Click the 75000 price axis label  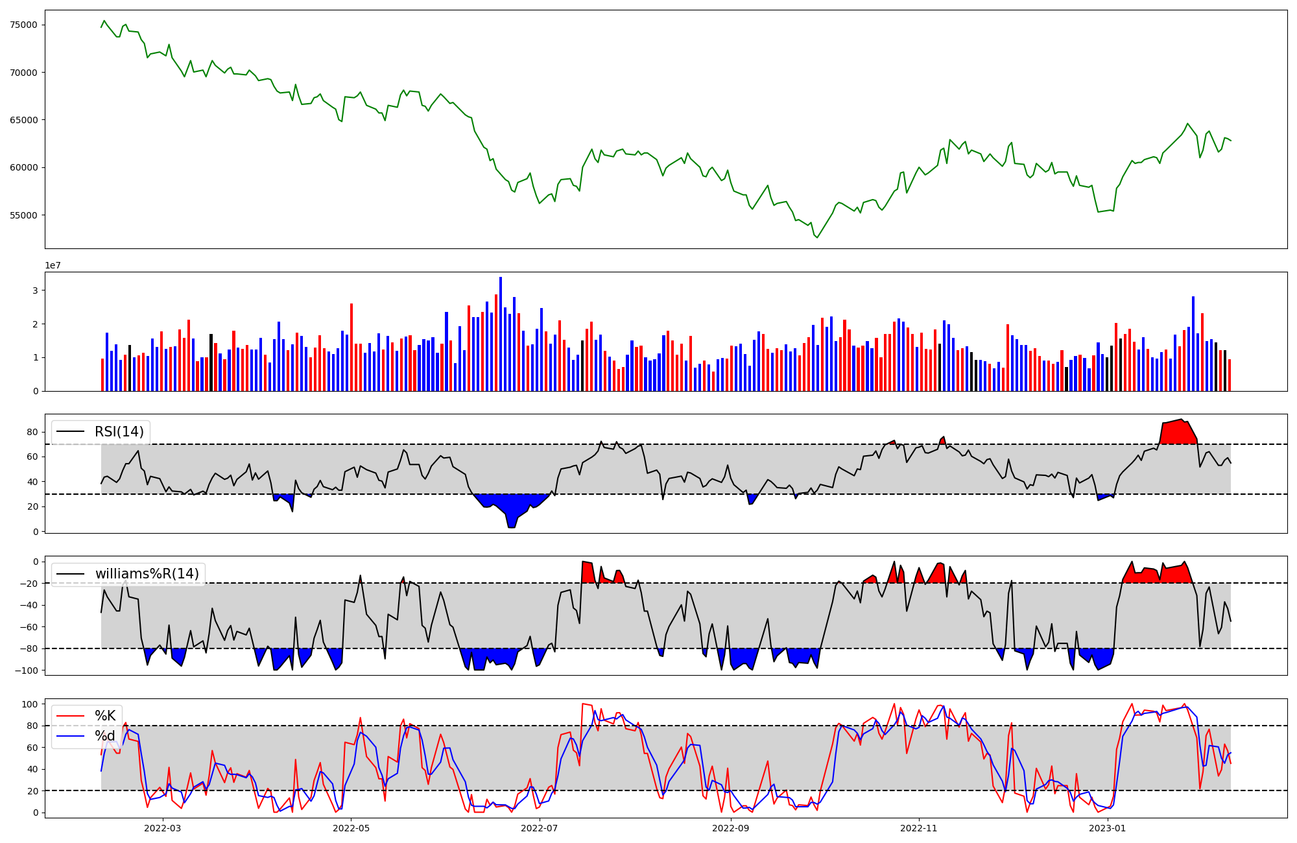(x=23, y=25)
